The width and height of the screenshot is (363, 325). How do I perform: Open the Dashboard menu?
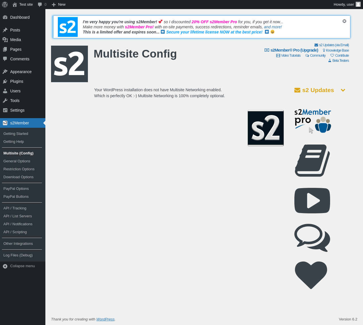pos(23,17)
